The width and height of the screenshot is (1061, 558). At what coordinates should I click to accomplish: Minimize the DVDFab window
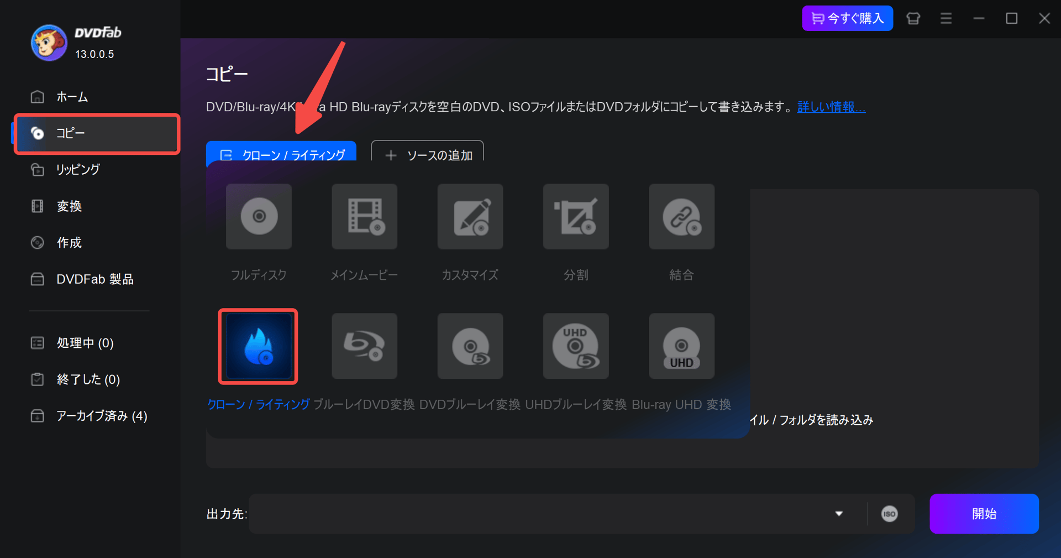[979, 18]
